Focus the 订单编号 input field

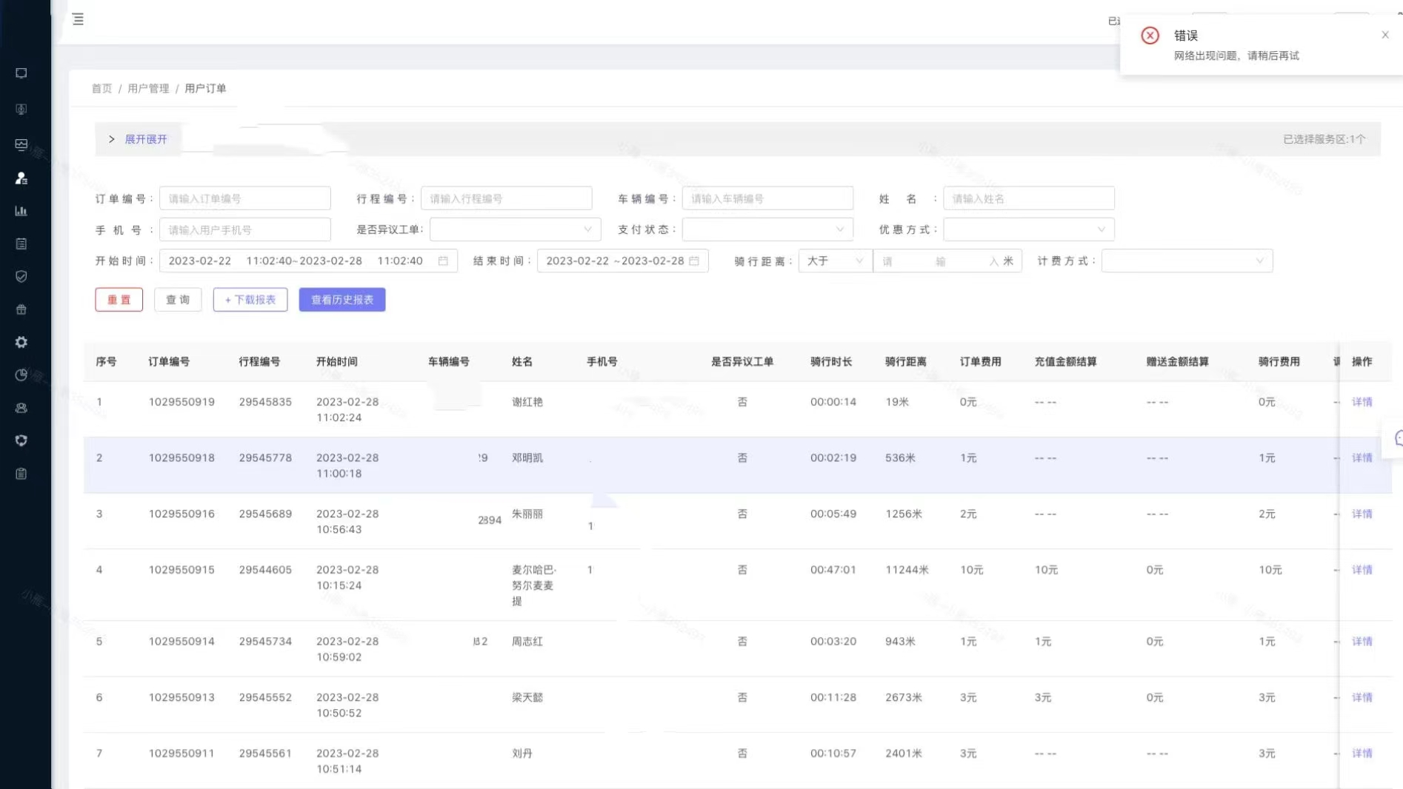coord(245,198)
